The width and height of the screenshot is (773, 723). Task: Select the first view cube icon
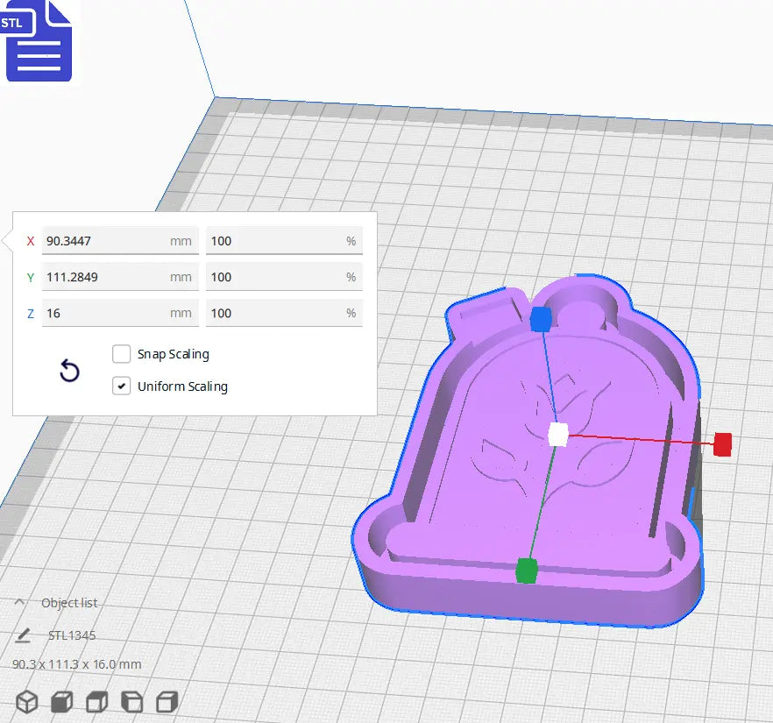pyautogui.click(x=26, y=701)
